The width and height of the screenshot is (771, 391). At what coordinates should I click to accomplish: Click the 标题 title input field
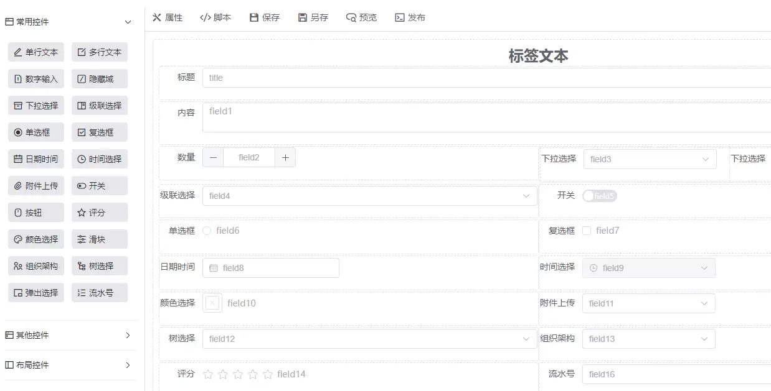point(486,78)
